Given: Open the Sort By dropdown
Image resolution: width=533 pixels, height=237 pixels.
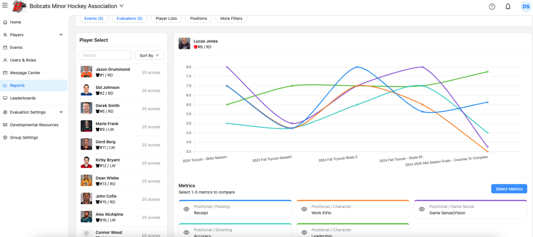Looking at the screenshot, I should 149,55.
